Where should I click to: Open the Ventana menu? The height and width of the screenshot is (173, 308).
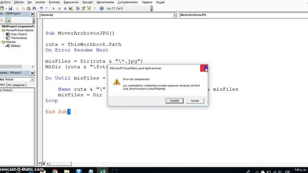coord(147,2)
